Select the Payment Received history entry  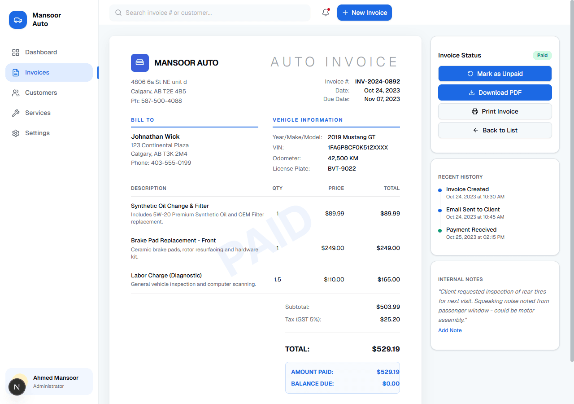coord(471,230)
